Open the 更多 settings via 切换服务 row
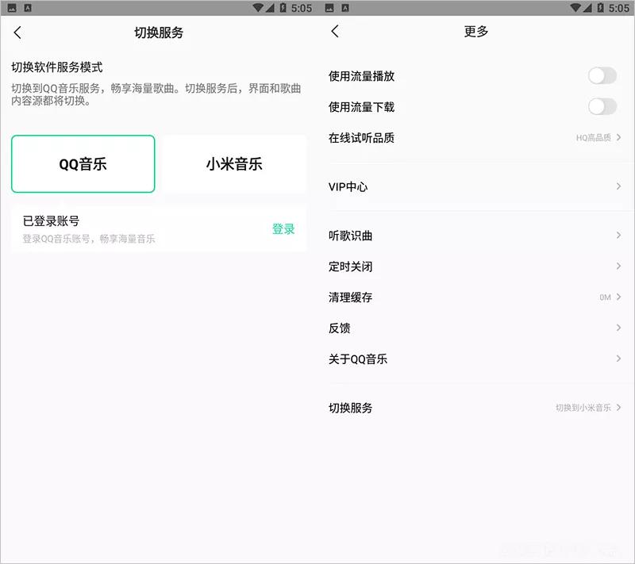This screenshot has height=564, width=635. pyautogui.click(x=476, y=408)
